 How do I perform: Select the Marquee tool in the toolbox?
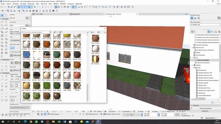point(6,15)
